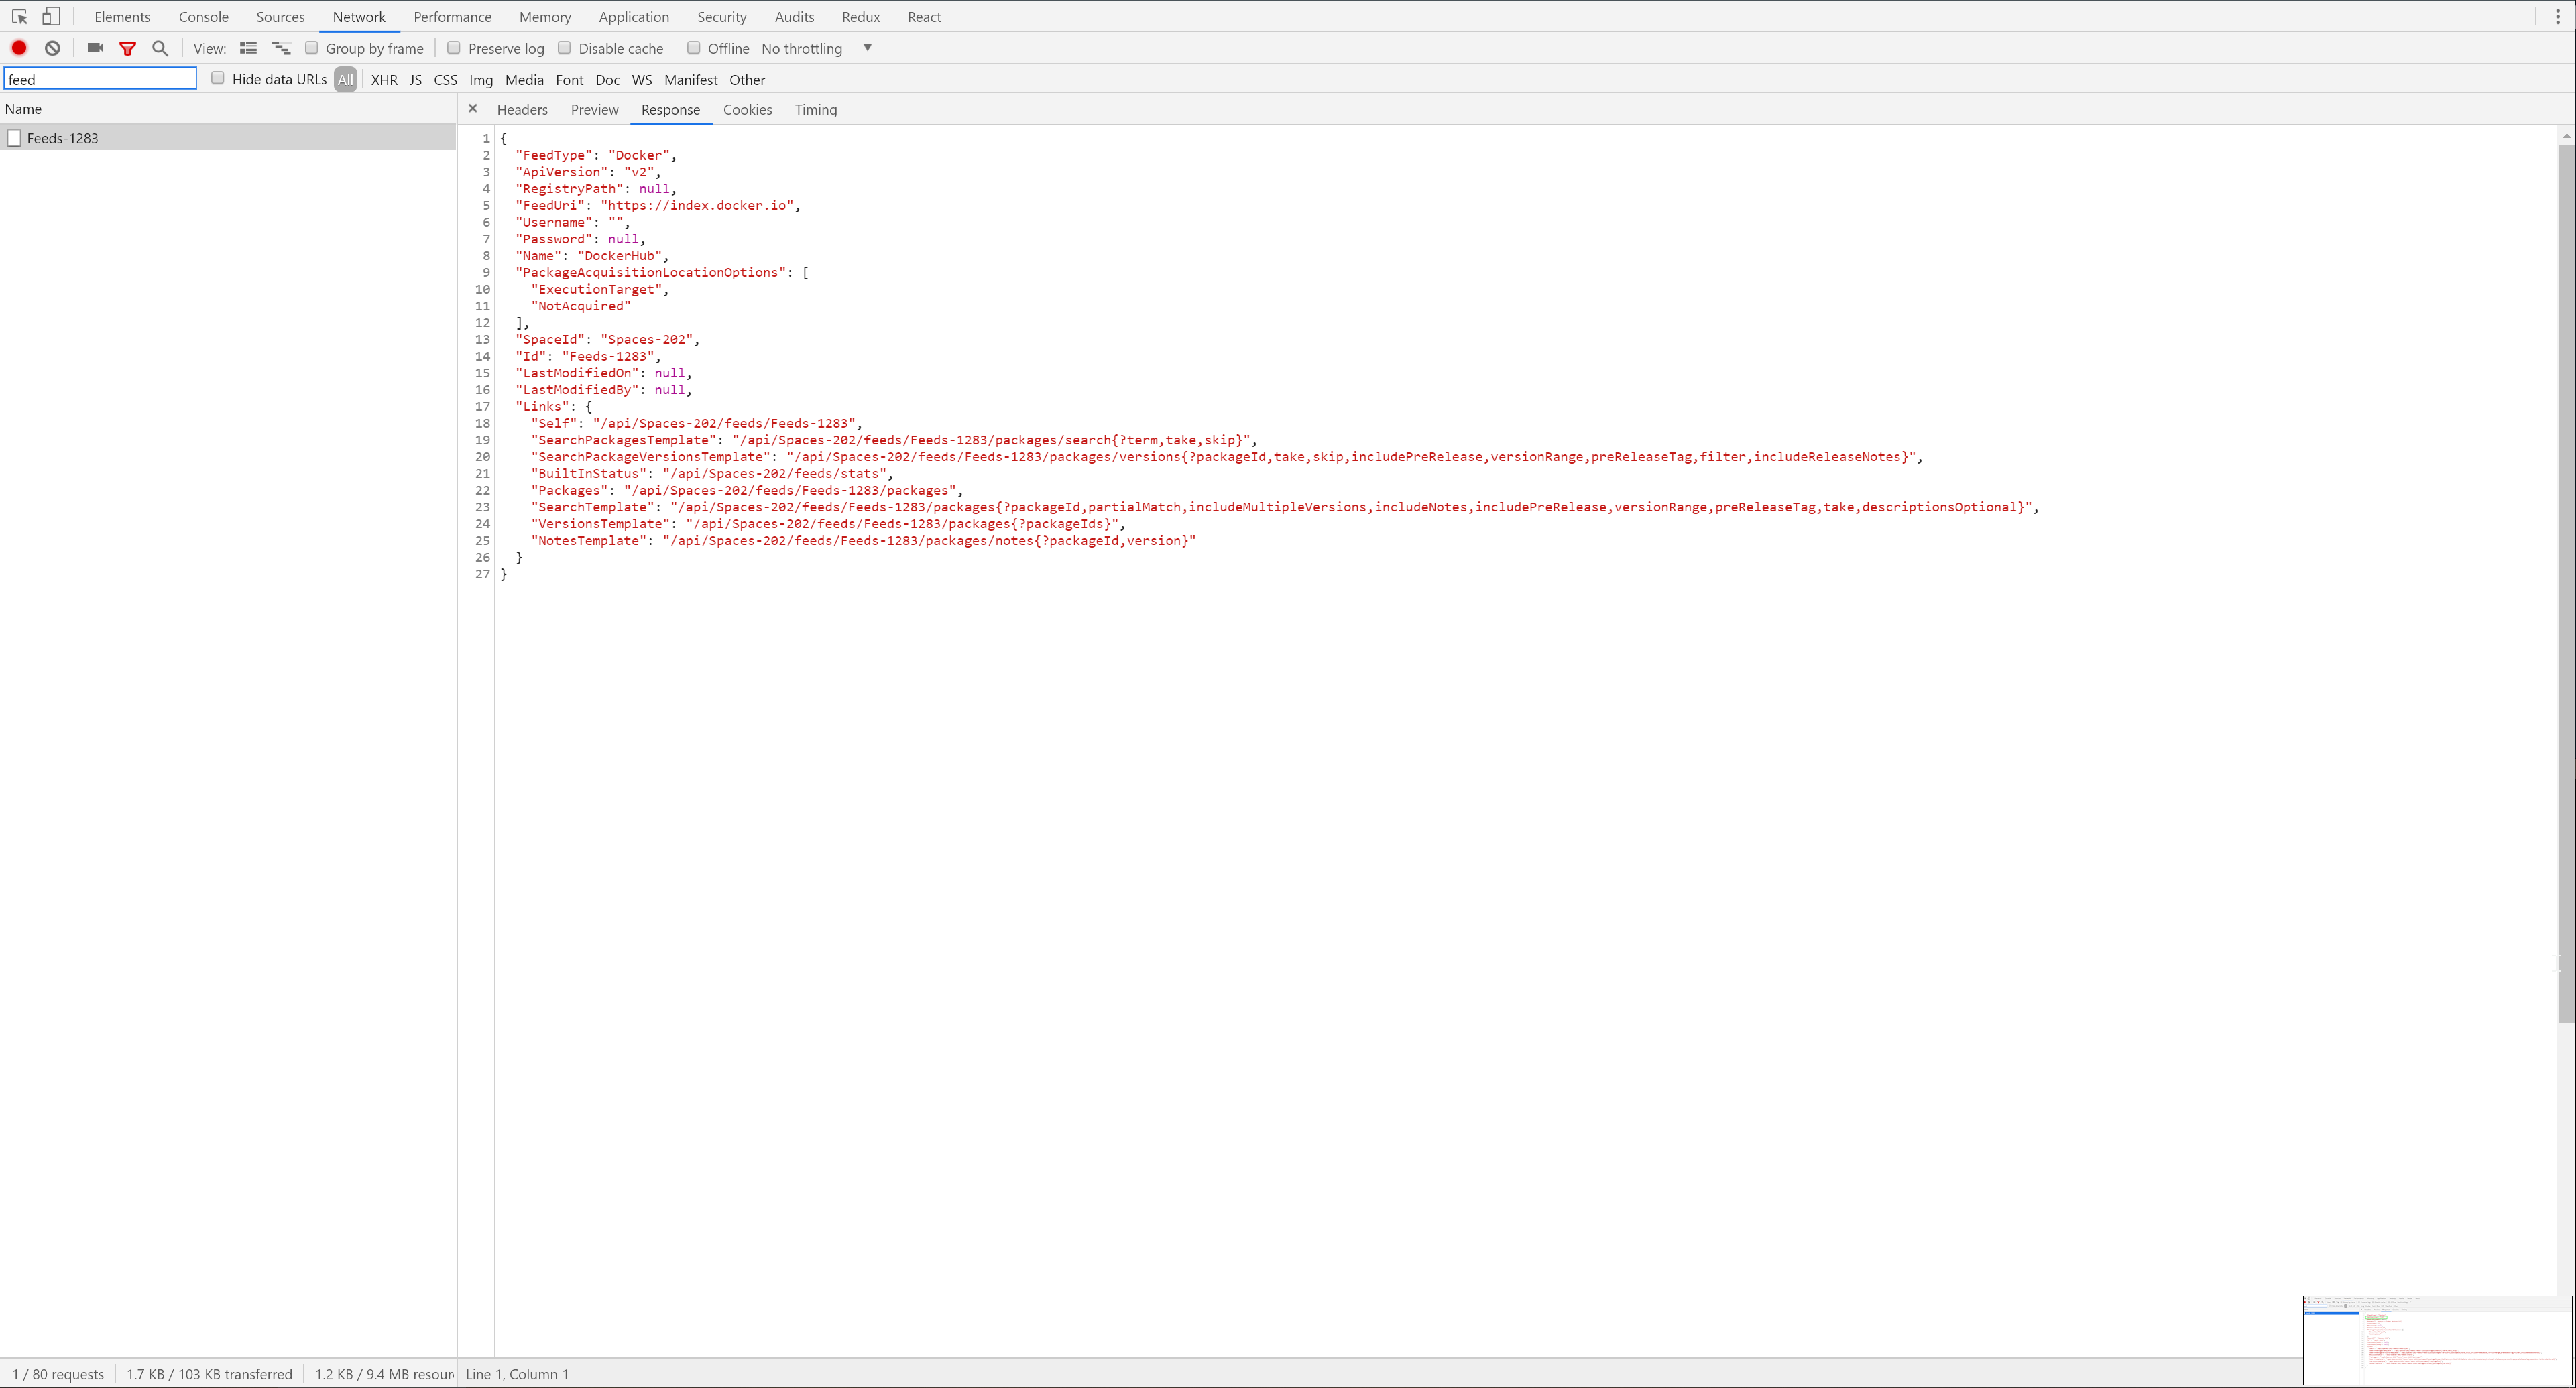The width and height of the screenshot is (2576, 1388).
Task: Check Group by frame
Action: pyautogui.click(x=312, y=47)
